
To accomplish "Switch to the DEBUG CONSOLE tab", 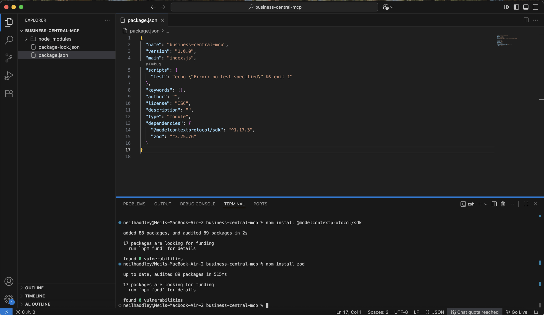I will [197, 204].
